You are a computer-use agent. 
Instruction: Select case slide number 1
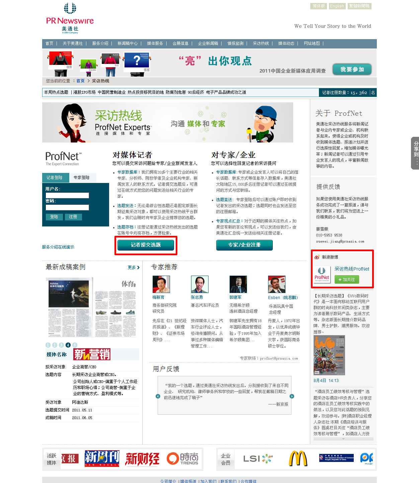(48, 345)
